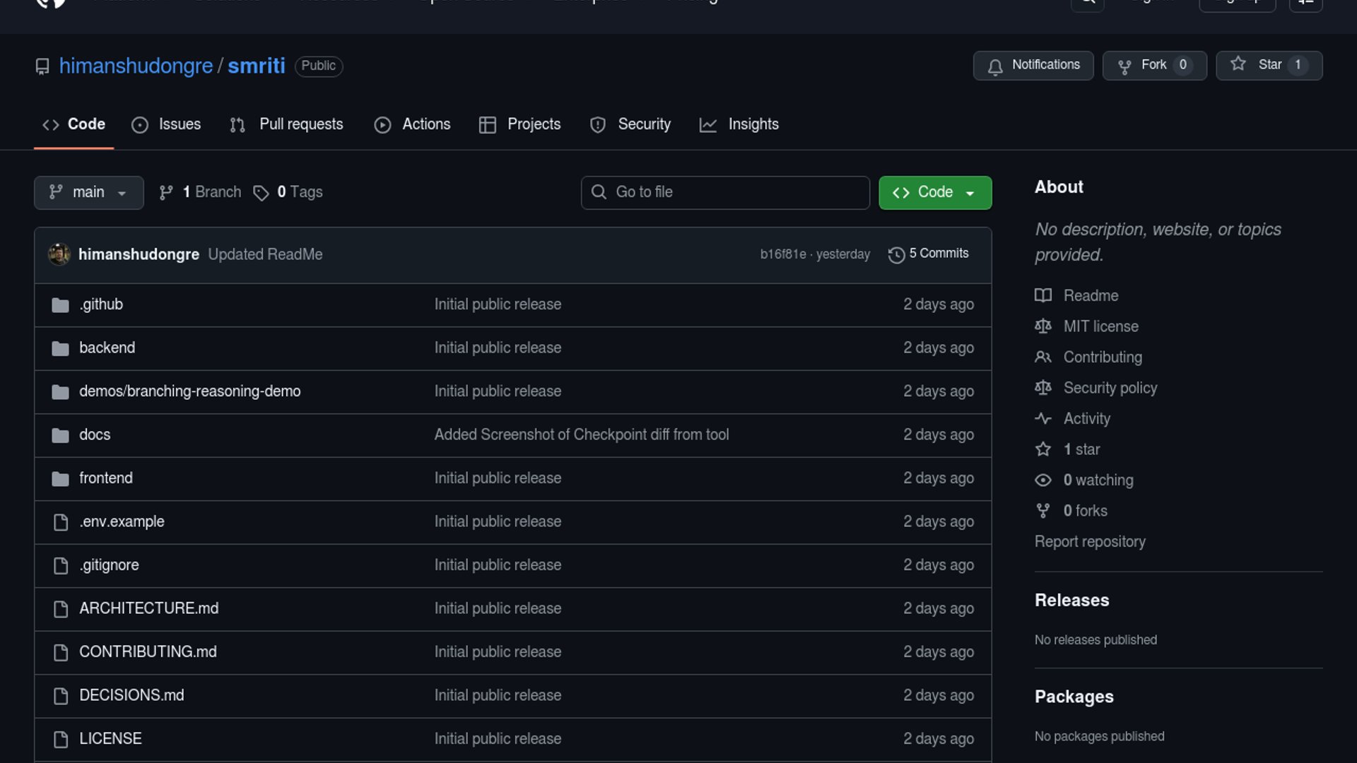View the 5 Commits history
The image size is (1357, 763).
(938, 254)
